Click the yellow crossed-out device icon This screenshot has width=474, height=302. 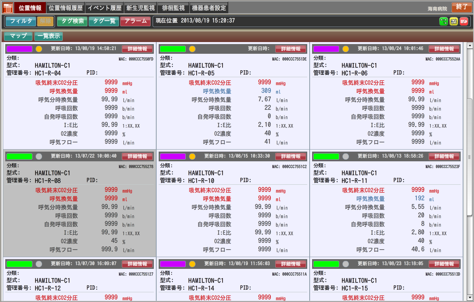[454, 21]
